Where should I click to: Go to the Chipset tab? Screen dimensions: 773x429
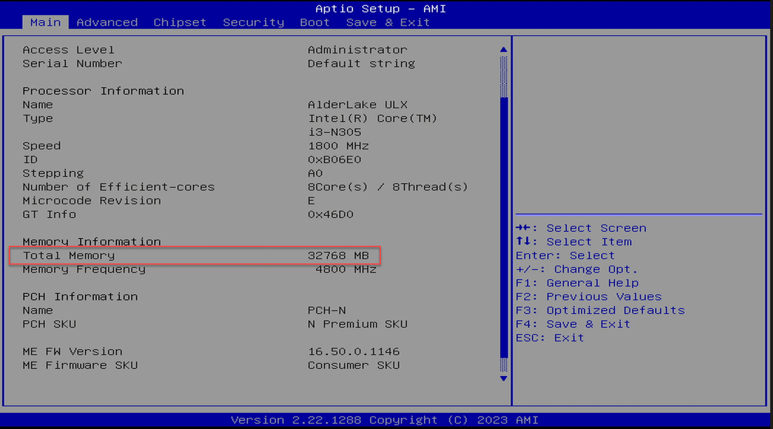pyautogui.click(x=180, y=22)
